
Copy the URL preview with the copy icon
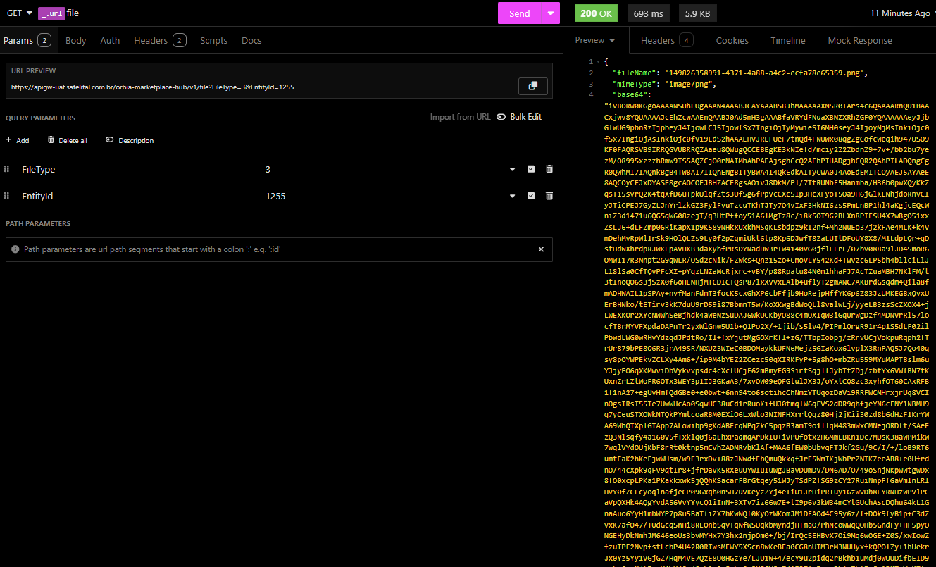pyautogui.click(x=532, y=86)
